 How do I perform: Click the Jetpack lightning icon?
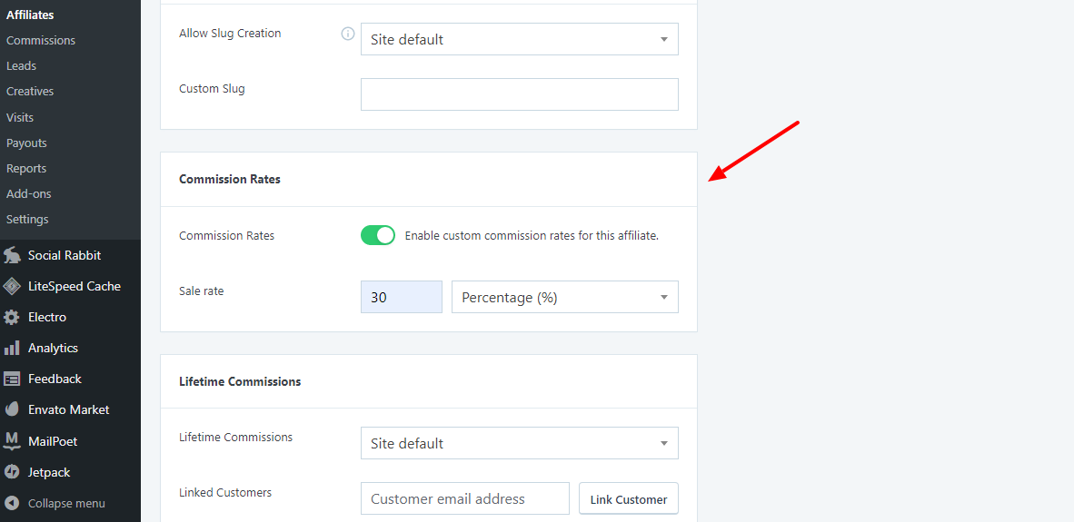pos(12,472)
